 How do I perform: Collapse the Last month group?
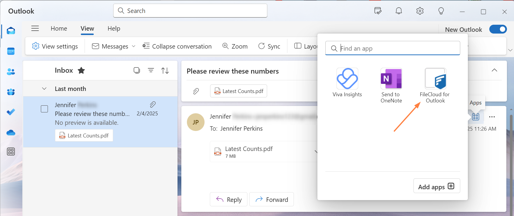pyautogui.click(x=44, y=89)
